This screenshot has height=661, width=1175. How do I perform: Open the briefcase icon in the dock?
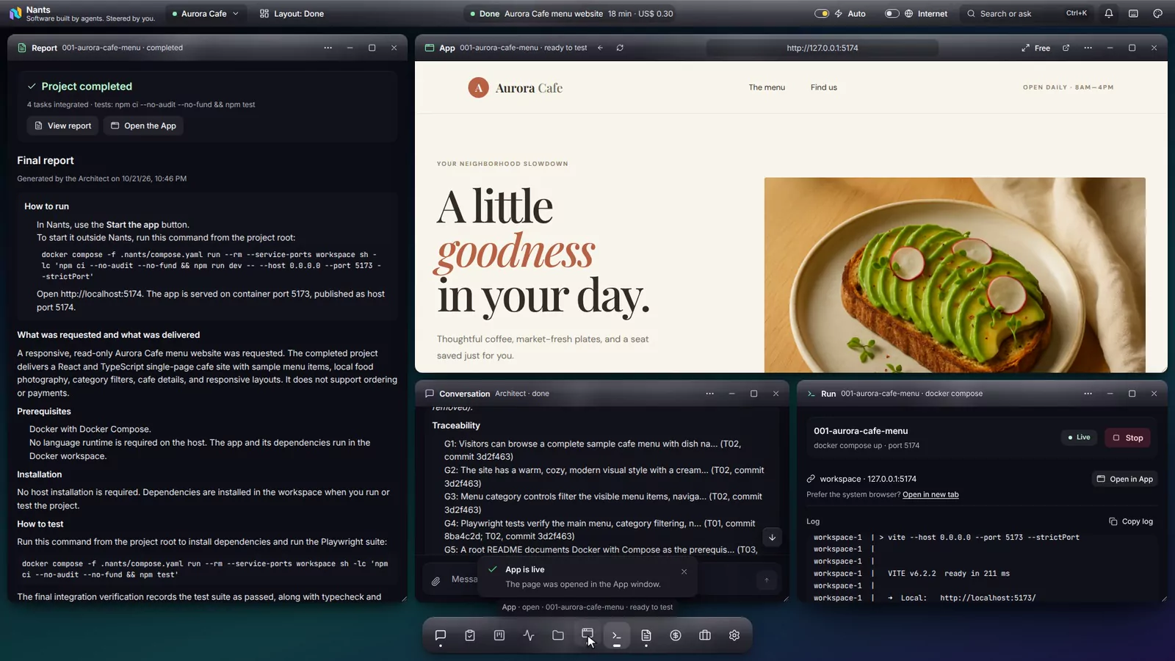[705, 635]
